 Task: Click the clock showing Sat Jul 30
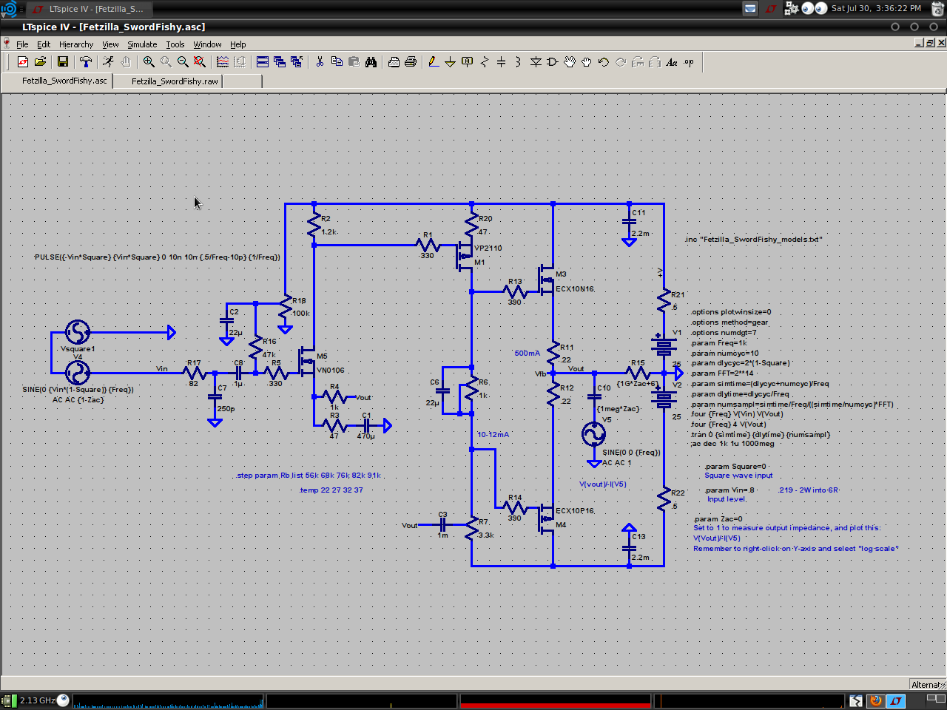pos(876,8)
